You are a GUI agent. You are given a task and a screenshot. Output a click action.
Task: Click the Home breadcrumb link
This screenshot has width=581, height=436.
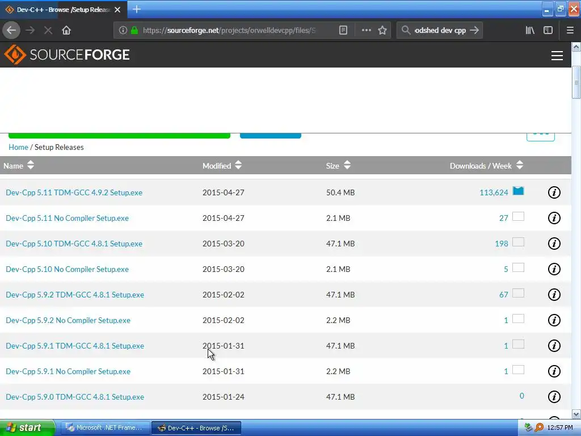(18, 147)
